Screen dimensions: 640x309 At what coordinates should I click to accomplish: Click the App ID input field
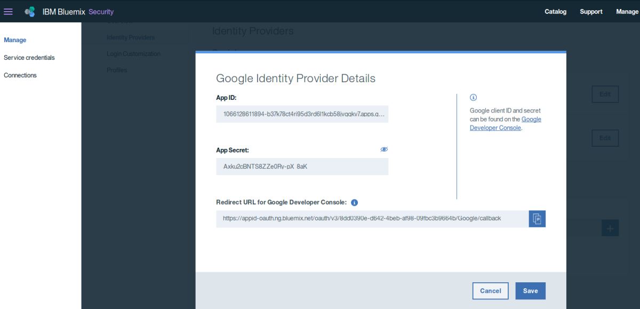pyautogui.click(x=302, y=114)
